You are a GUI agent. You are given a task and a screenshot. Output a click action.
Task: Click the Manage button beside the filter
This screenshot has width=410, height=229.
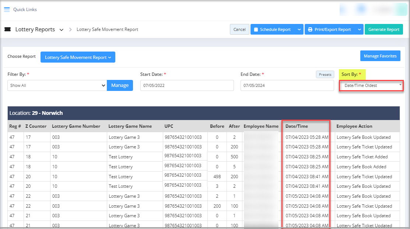point(120,85)
